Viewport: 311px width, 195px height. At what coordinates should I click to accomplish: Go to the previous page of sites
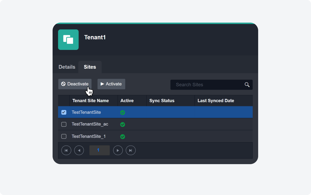tap(79, 150)
